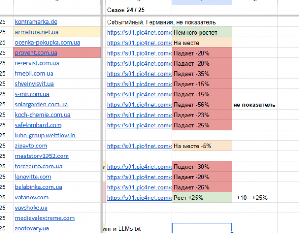Click the selected empty cell in zootovary.ua row
The height and width of the screenshot is (233, 299).
coord(202,228)
